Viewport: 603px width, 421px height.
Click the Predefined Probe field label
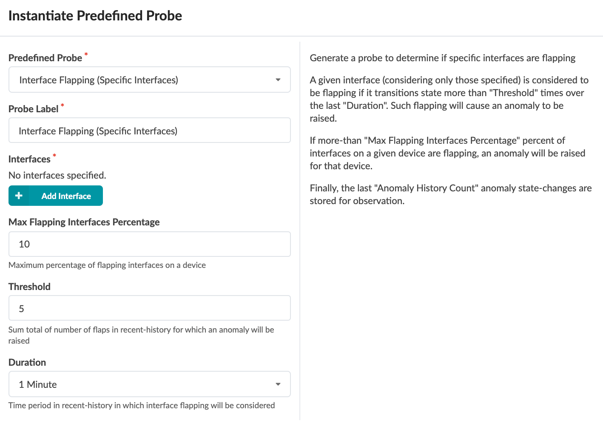click(45, 58)
